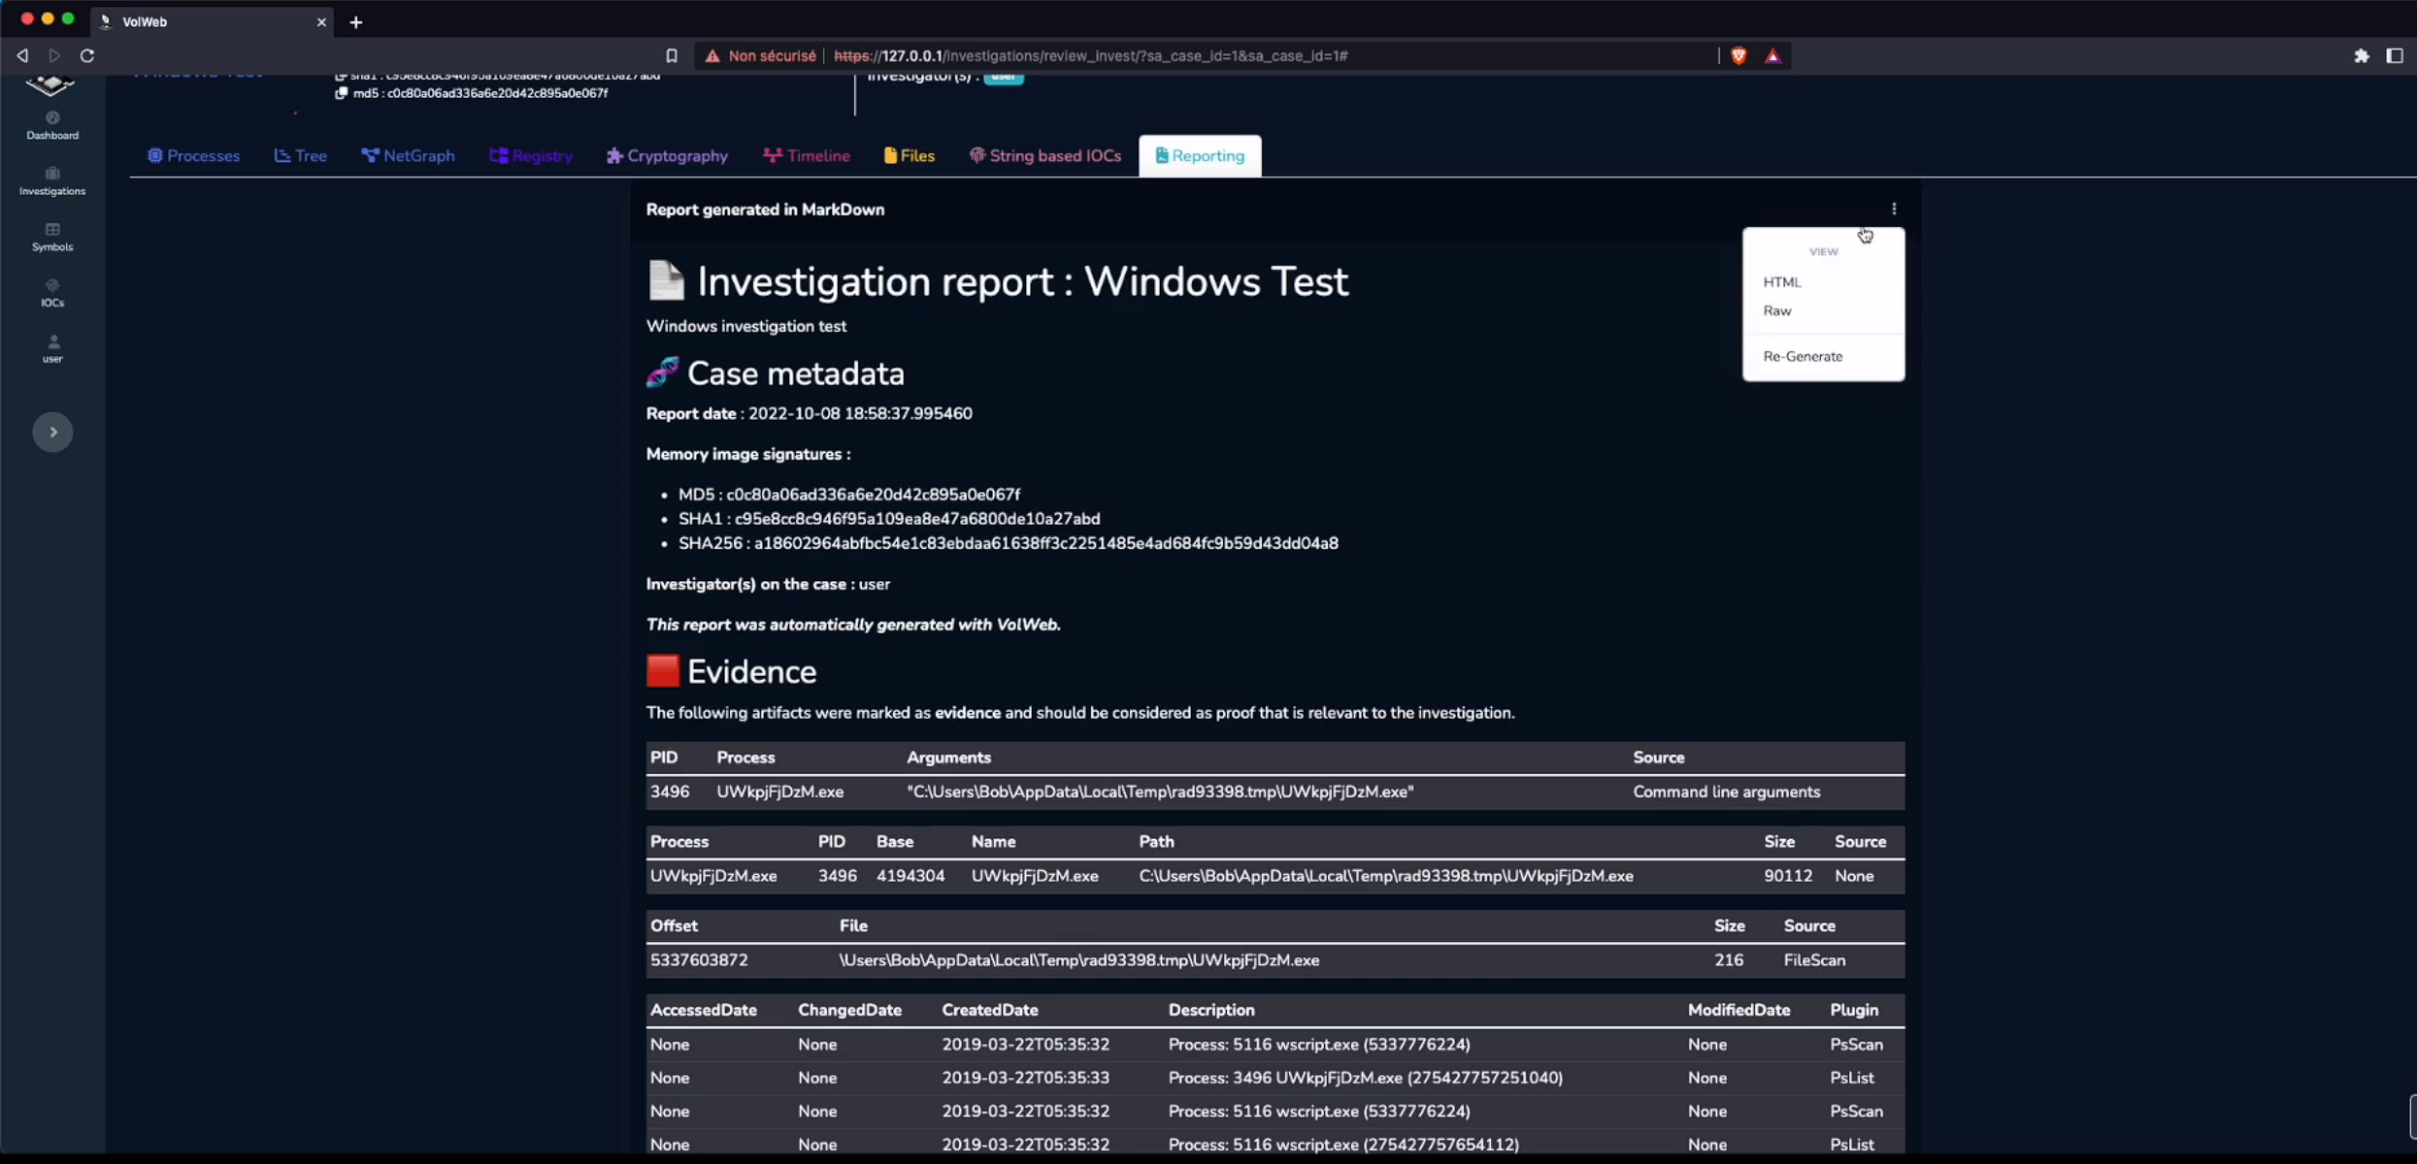
Task: Open the report's three-dot options menu
Action: point(1894,210)
